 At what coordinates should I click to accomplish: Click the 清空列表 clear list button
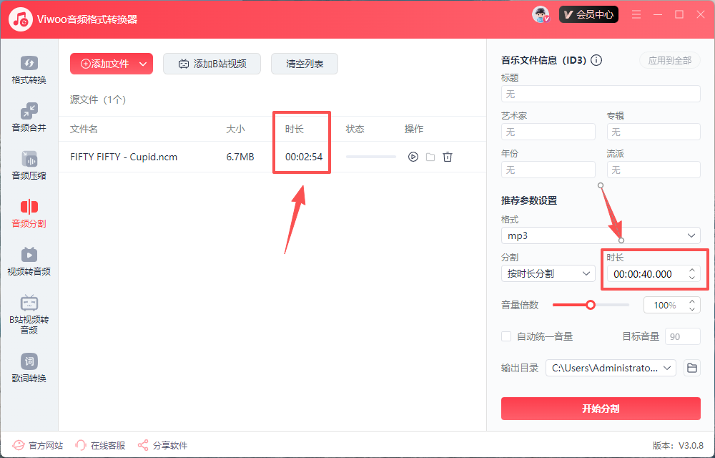point(305,64)
